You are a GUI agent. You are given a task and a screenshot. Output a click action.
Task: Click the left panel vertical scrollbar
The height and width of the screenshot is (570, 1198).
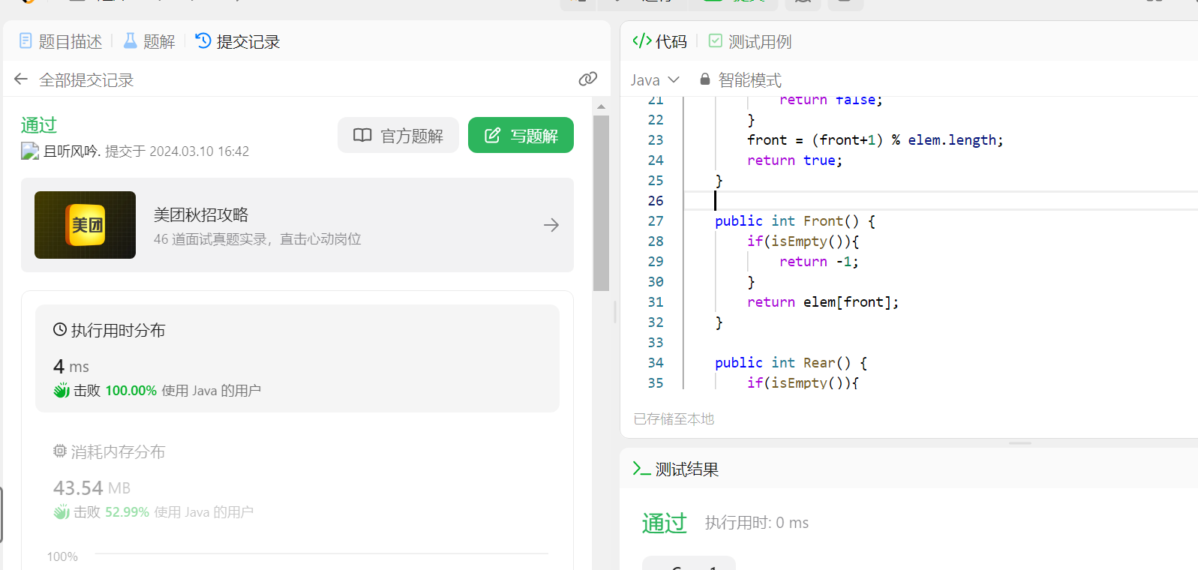pyautogui.click(x=601, y=202)
